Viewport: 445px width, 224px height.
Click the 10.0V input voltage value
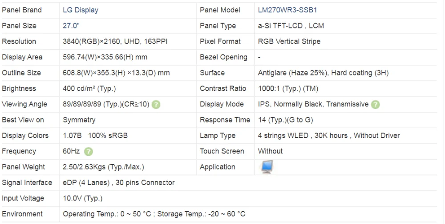click(82, 198)
